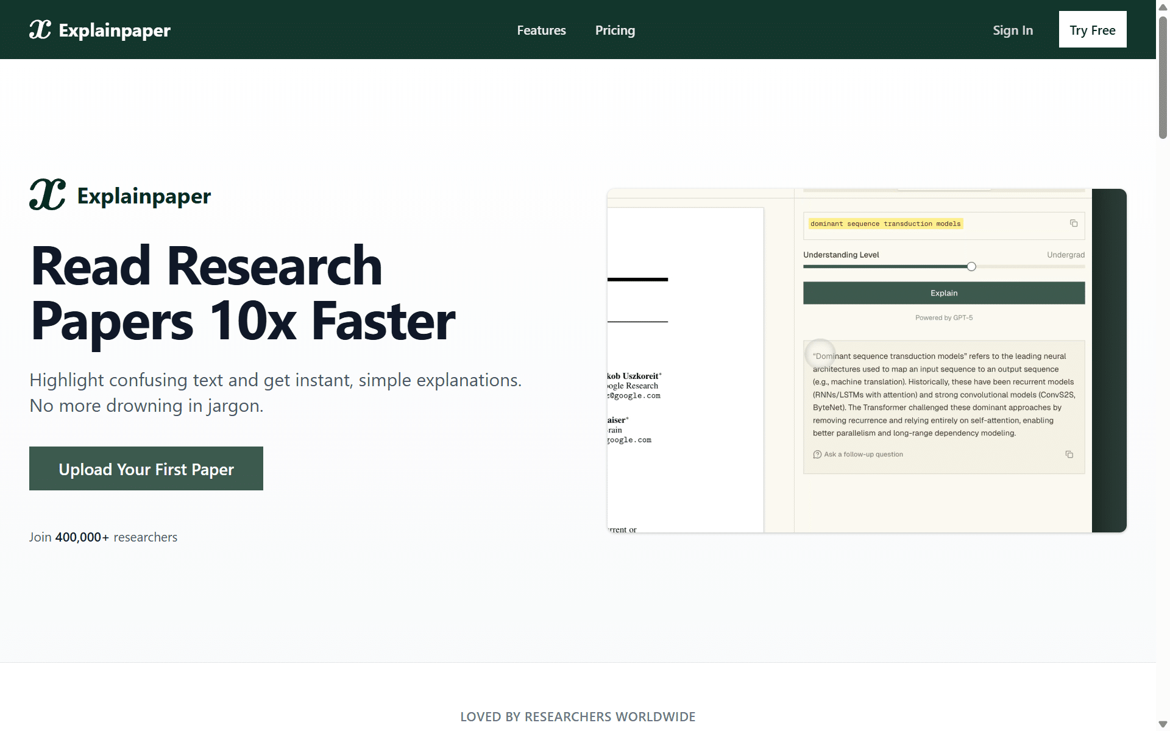Click the paper preview thumbnail in demo

pyautogui.click(x=686, y=370)
